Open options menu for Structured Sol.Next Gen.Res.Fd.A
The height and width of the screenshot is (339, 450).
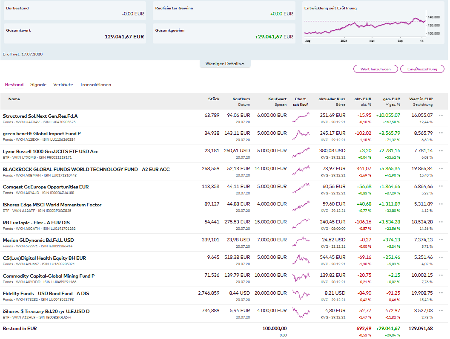441,115
